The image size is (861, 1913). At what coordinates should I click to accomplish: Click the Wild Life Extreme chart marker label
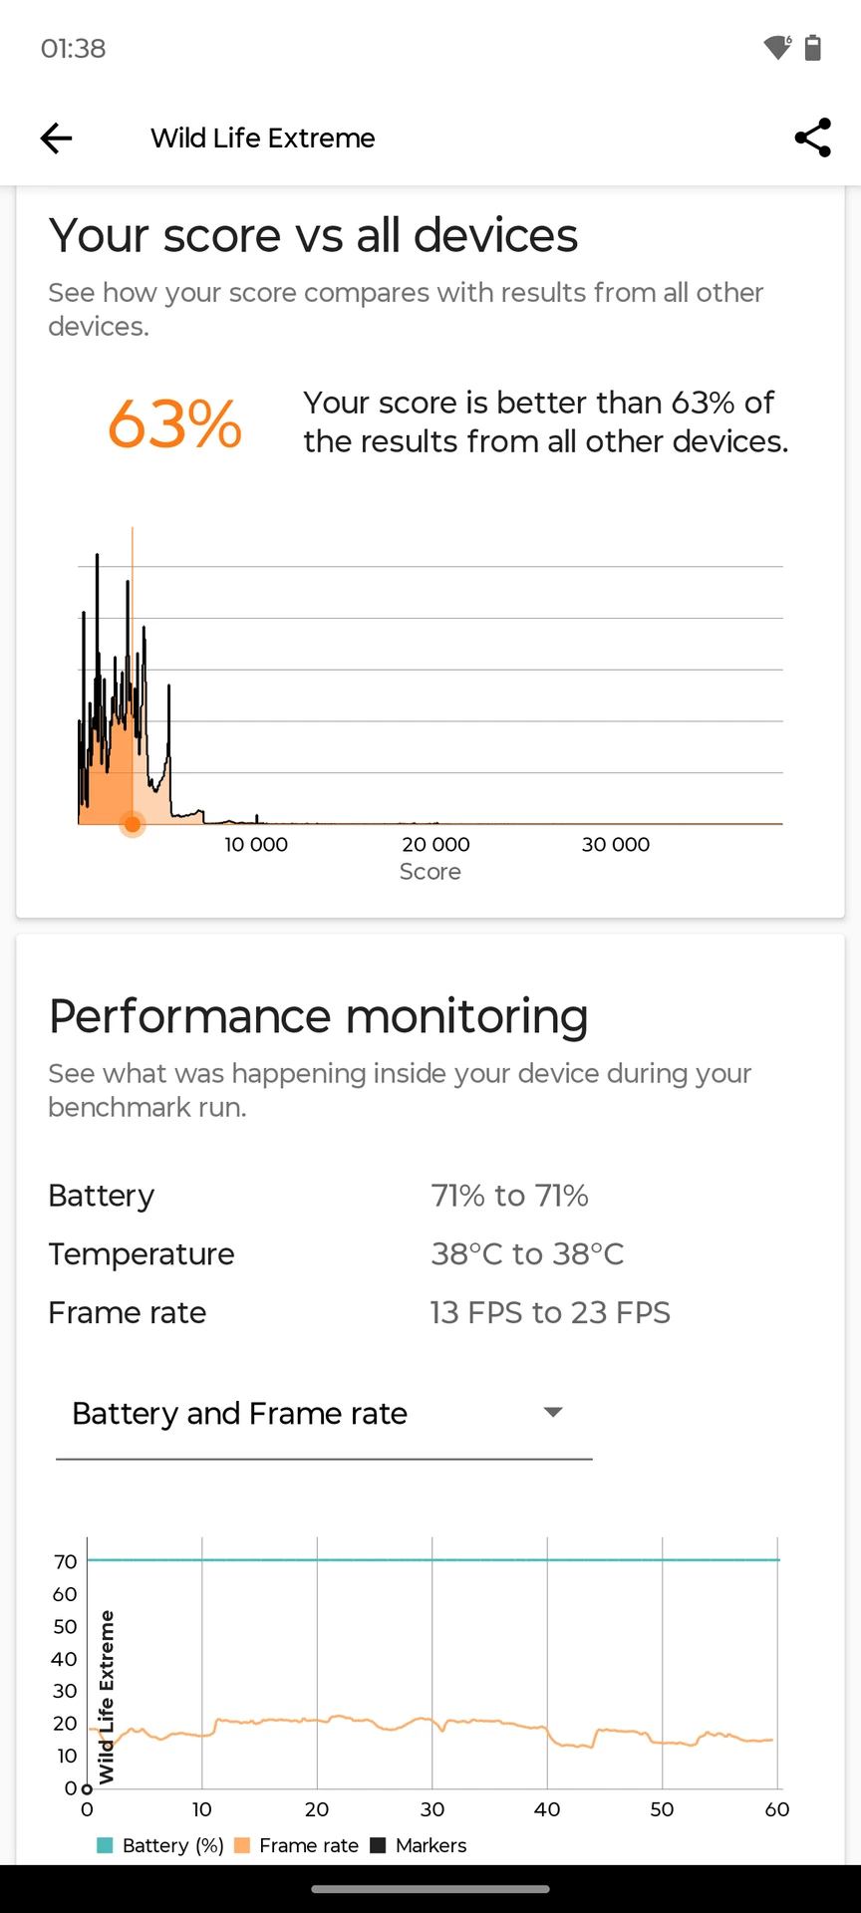pyautogui.click(x=107, y=1697)
